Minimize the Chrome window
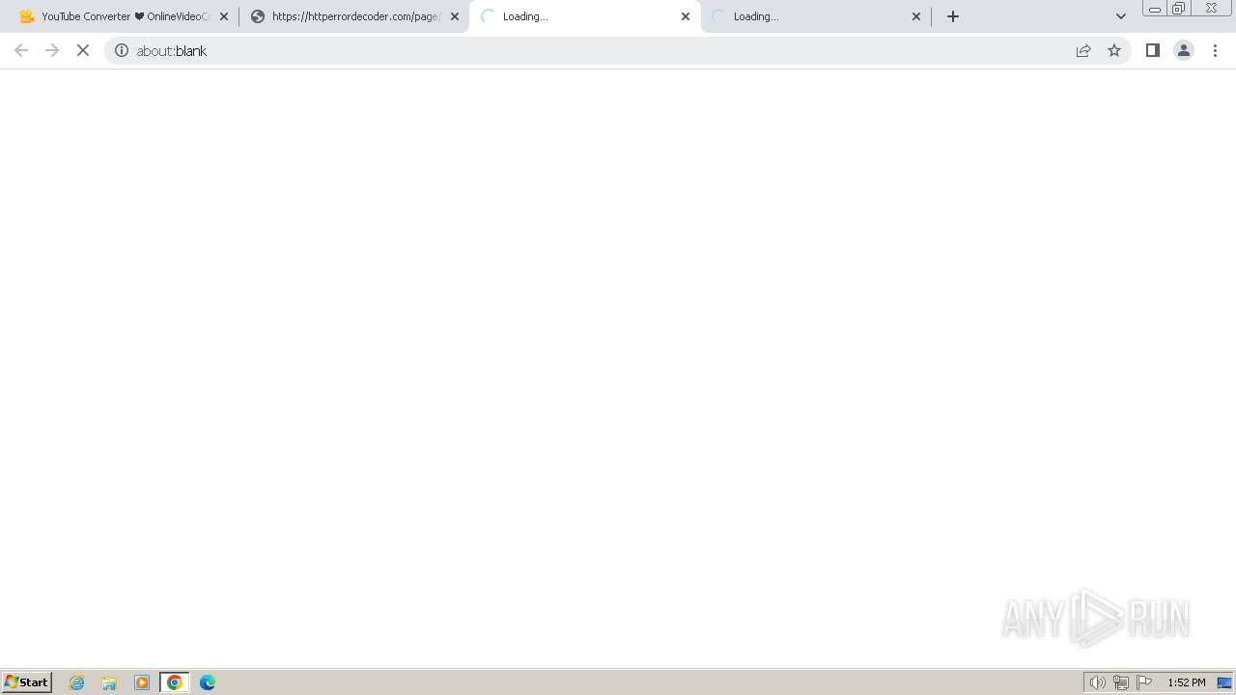 (x=1155, y=9)
